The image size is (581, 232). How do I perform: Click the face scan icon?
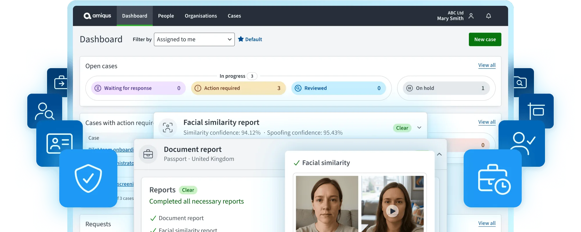pos(168,127)
